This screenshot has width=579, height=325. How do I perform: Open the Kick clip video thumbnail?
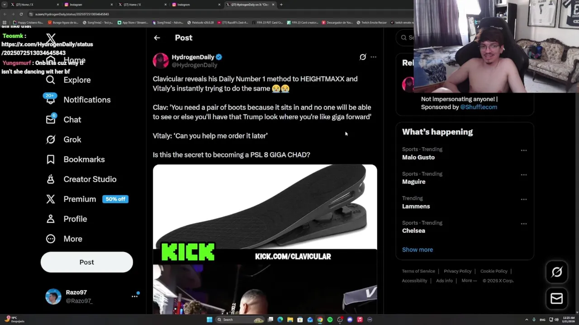click(265, 289)
